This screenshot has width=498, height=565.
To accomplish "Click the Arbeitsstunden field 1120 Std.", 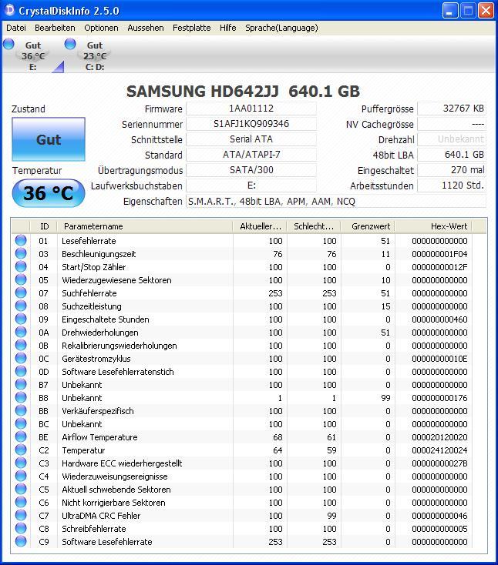I will 452,186.
